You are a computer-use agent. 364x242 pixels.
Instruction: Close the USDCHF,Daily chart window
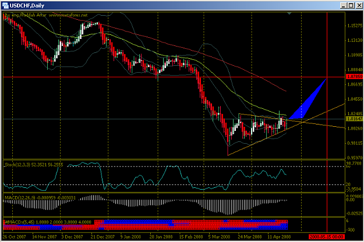coord(359,5)
